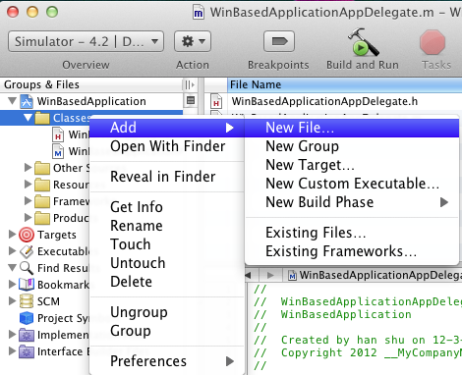
Task: Click the red Tasks stop icon
Action: pyautogui.click(x=433, y=42)
